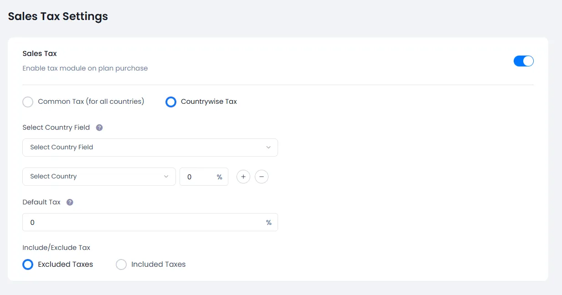
Task: Click the help icon beside Select Country Field
Action: 99,127
